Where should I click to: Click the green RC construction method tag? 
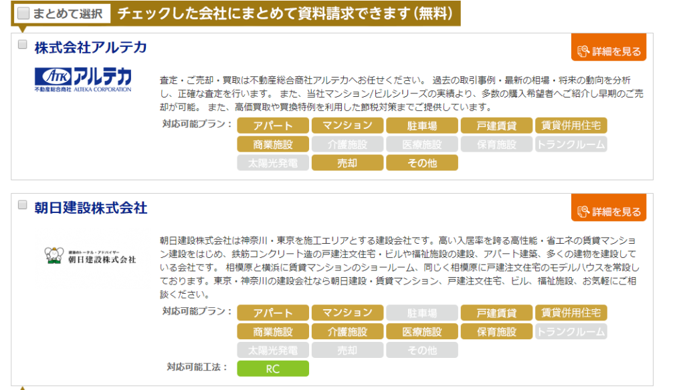pos(273,369)
